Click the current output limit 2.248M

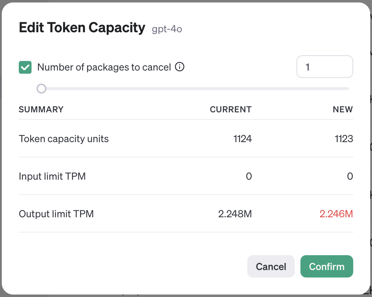(235, 214)
